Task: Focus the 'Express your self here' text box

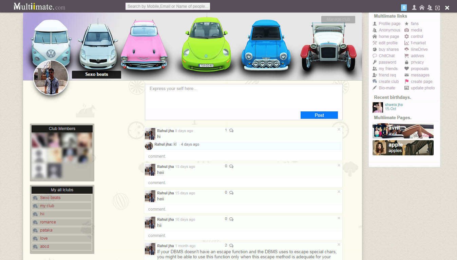Action: (243, 97)
